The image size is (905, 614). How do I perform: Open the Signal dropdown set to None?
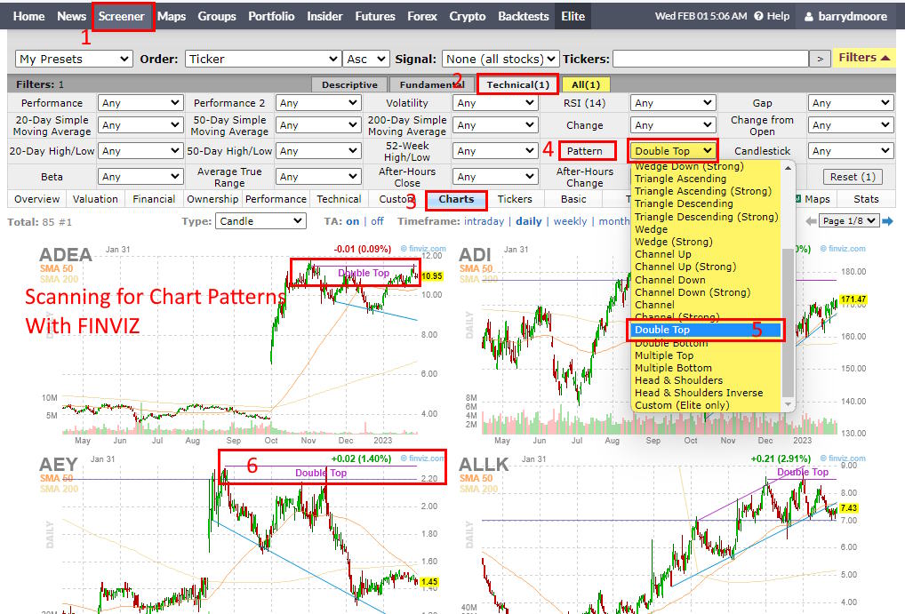pyautogui.click(x=500, y=59)
